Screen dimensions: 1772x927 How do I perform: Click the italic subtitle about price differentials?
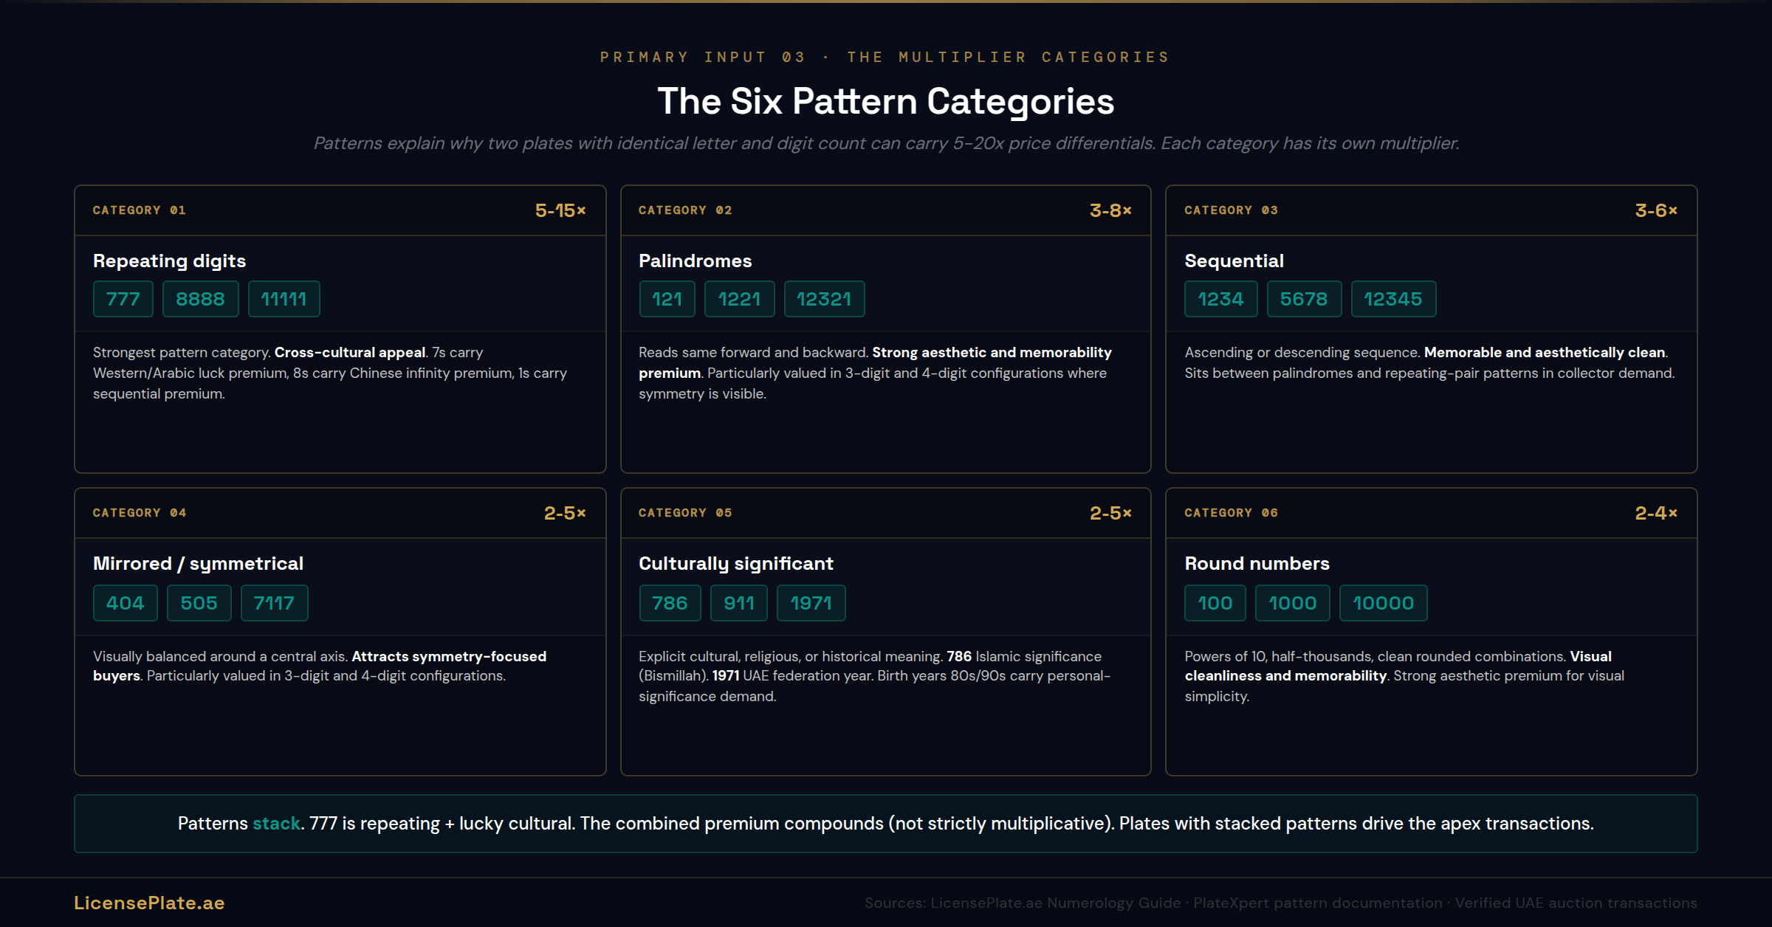point(886,142)
